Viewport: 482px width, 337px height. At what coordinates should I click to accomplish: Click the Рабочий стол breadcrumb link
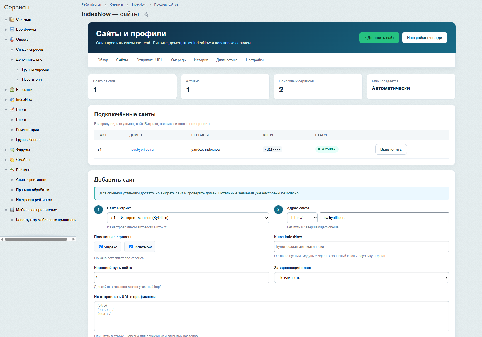(x=91, y=4)
